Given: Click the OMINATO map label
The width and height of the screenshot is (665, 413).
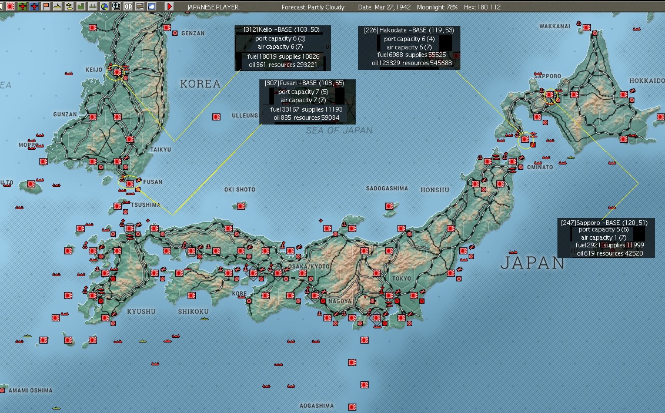Looking at the screenshot, I should click(540, 167).
